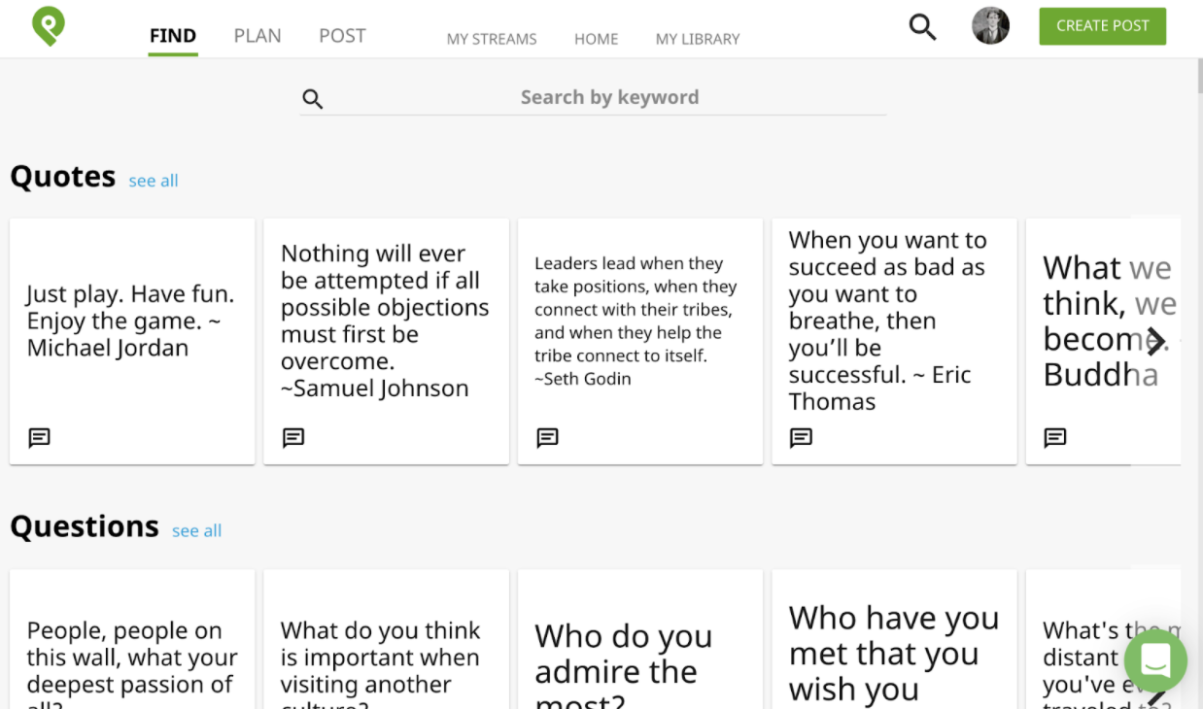
Task: Open MY STREAMS in the navigation
Action: [x=492, y=40]
